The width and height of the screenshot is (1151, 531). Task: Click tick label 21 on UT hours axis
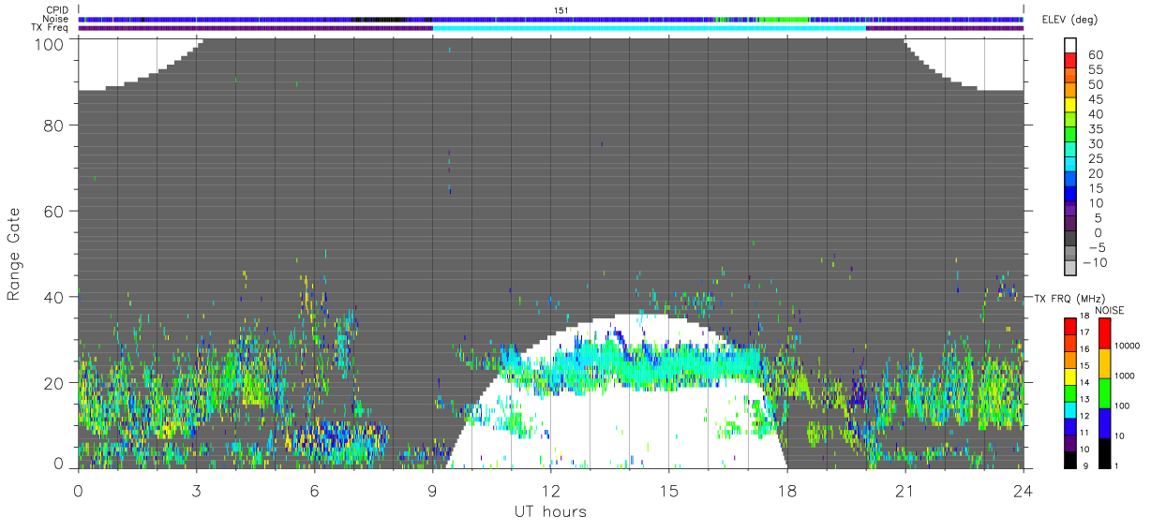point(904,490)
